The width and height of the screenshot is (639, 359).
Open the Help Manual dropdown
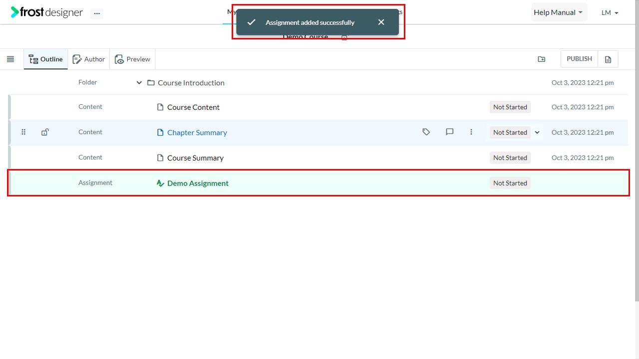coord(558,12)
